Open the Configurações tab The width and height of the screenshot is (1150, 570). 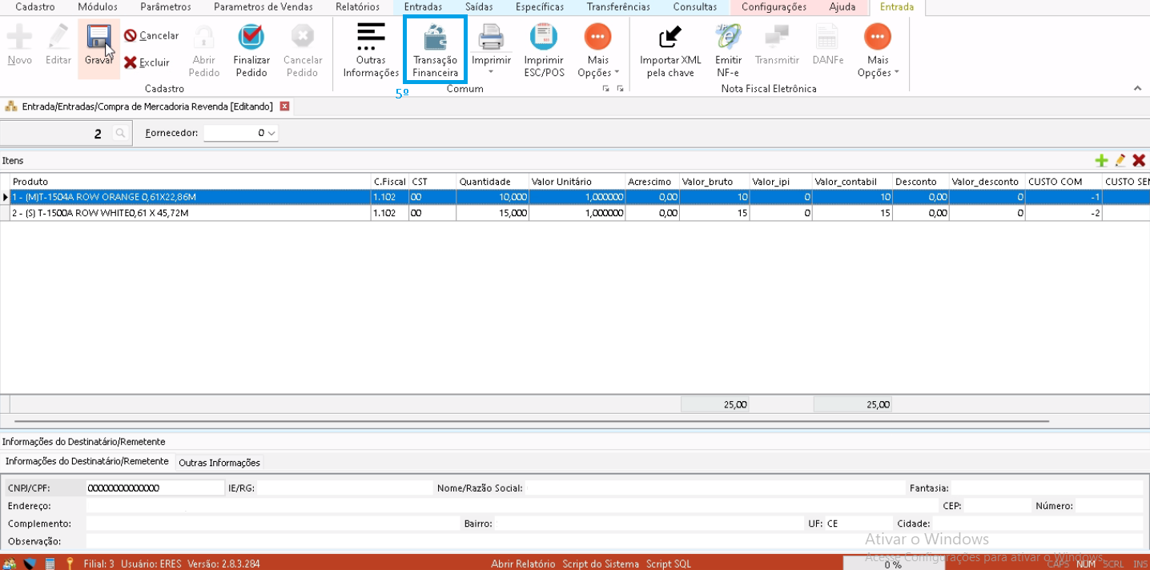point(774,7)
